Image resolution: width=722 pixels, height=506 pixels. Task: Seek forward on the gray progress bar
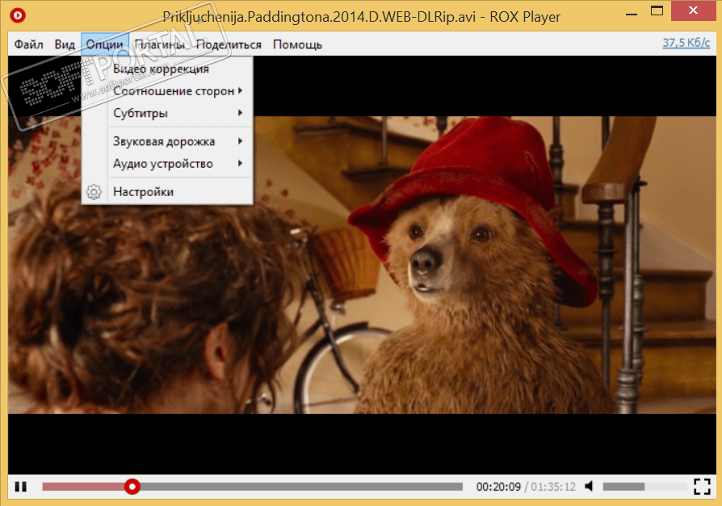click(x=301, y=486)
